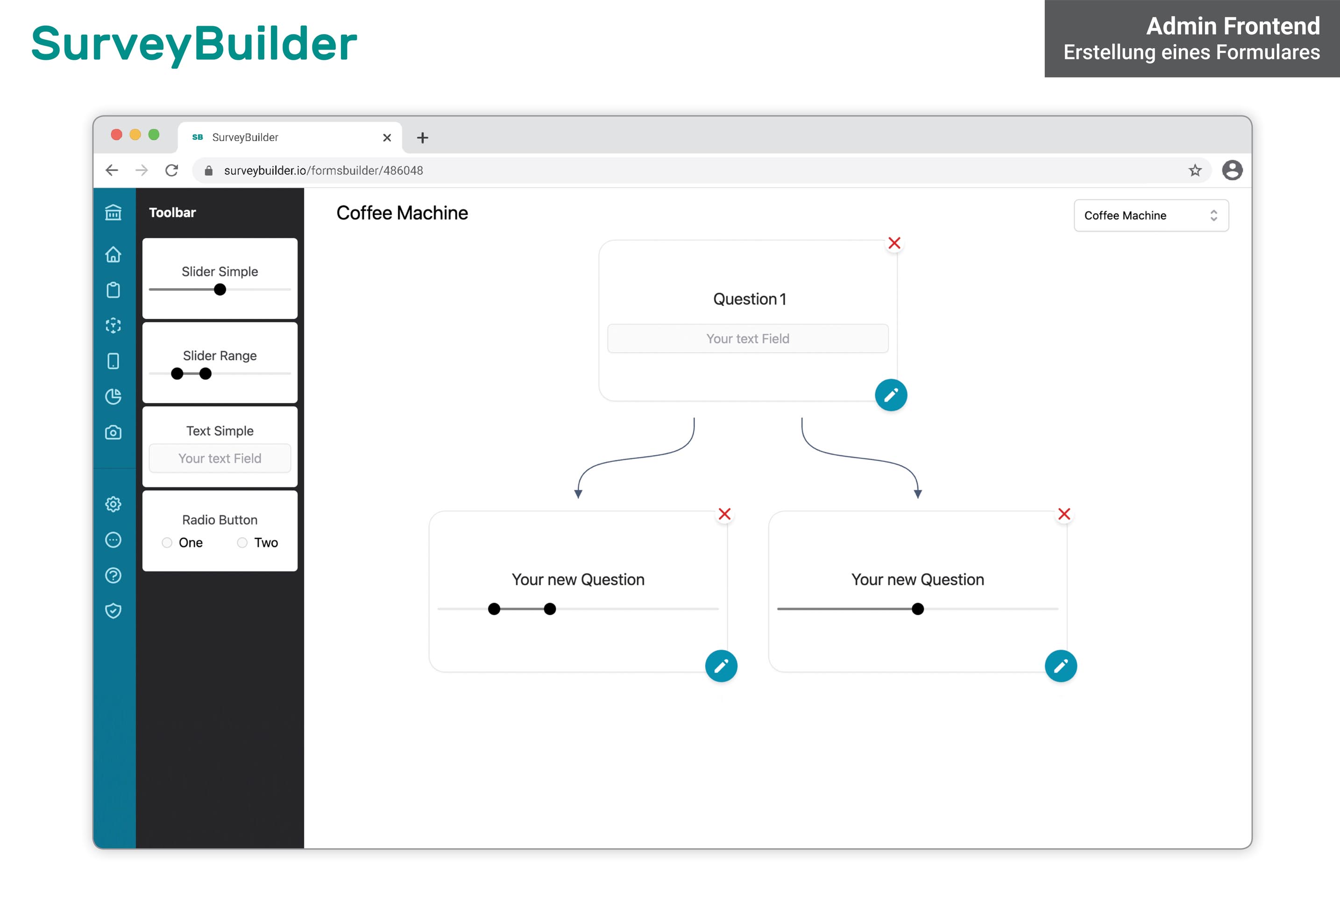The width and height of the screenshot is (1340, 903).
Task: Click the Question 1 title
Action: [x=750, y=299]
